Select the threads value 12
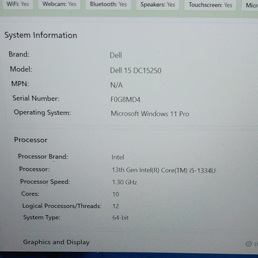 [x=116, y=206]
